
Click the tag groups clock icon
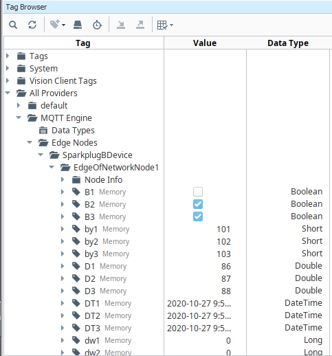pyautogui.click(x=97, y=25)
